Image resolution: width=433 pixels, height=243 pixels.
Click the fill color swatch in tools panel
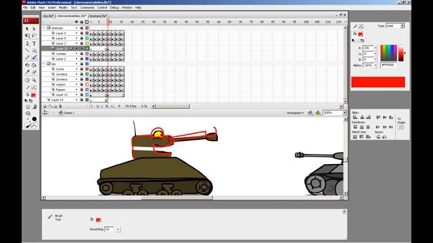tap(33, 95)
